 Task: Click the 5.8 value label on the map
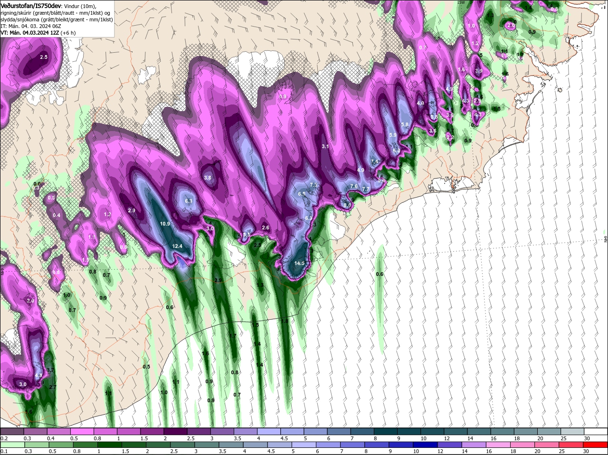pos(405,125)
